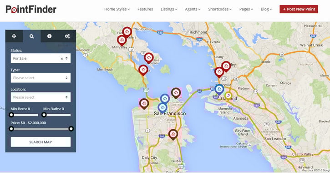Expand the Listings menu
Image resolution: width=330 pixels, height=173 pixels.
click(169, 9)
